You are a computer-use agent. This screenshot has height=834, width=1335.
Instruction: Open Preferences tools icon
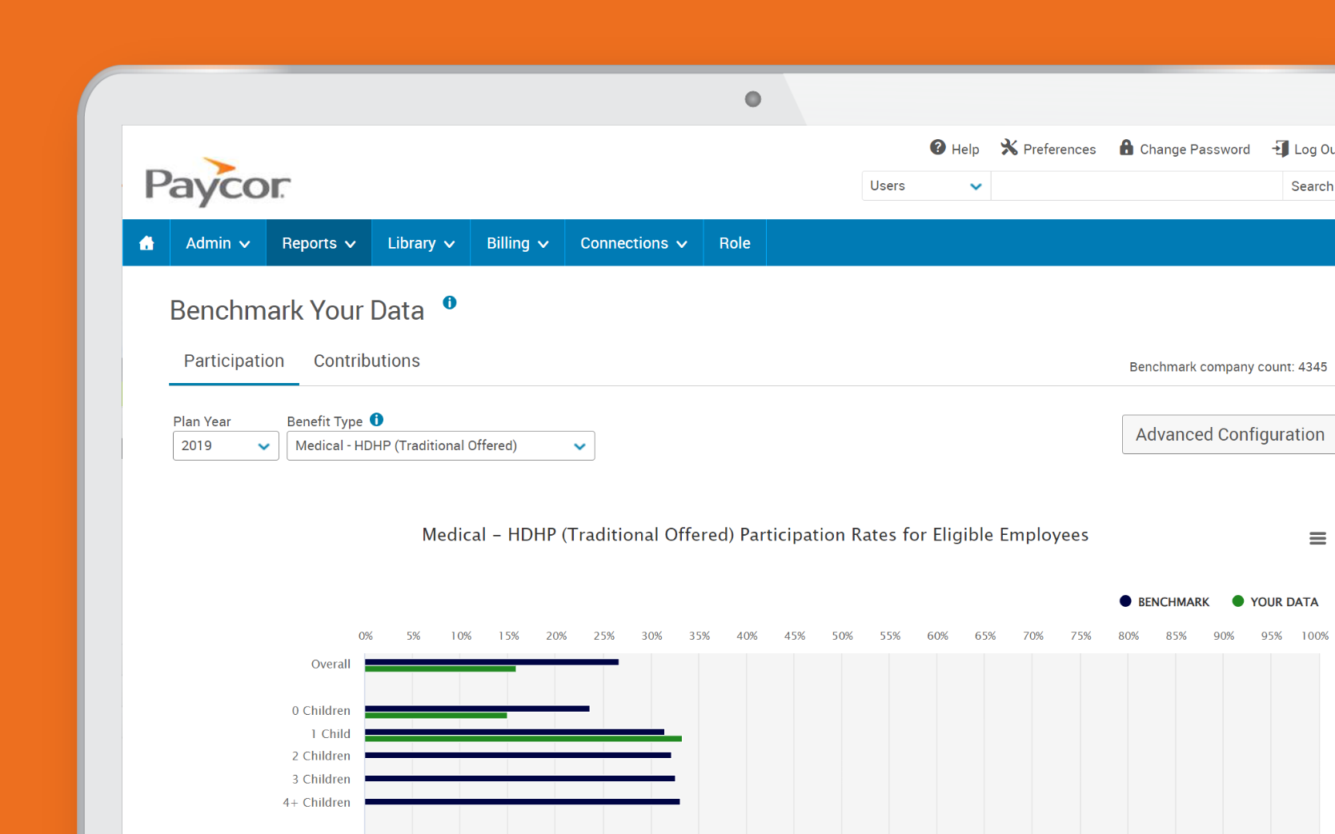[x=1008, y=148]
